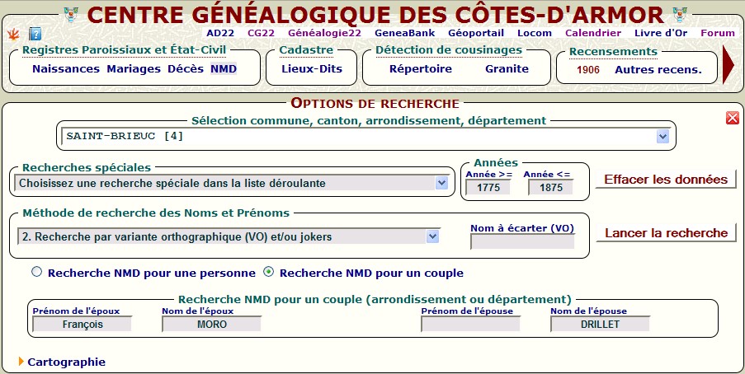Open the Géoportail link
Image resolution: width=745 pixels, height=374 pixels.
(x=477, y=34)
